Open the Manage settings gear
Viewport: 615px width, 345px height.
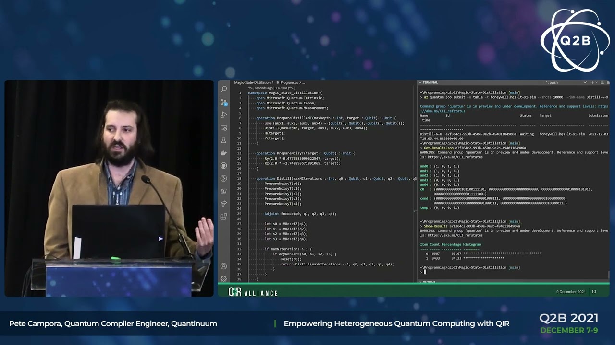[223, 278]
